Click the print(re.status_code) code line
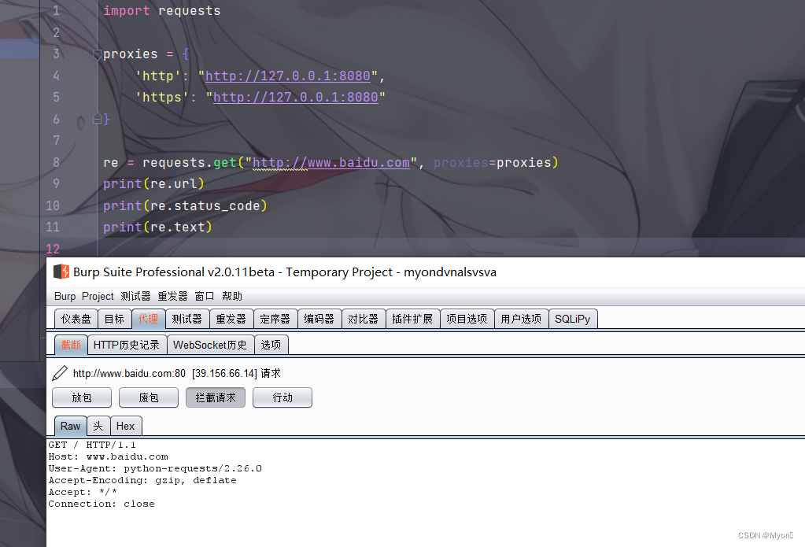 point(185,205)
